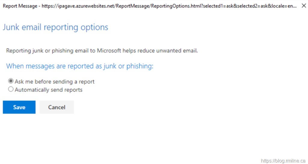
Task: Enable the Automatically send reports radio button
Action: 11,89
